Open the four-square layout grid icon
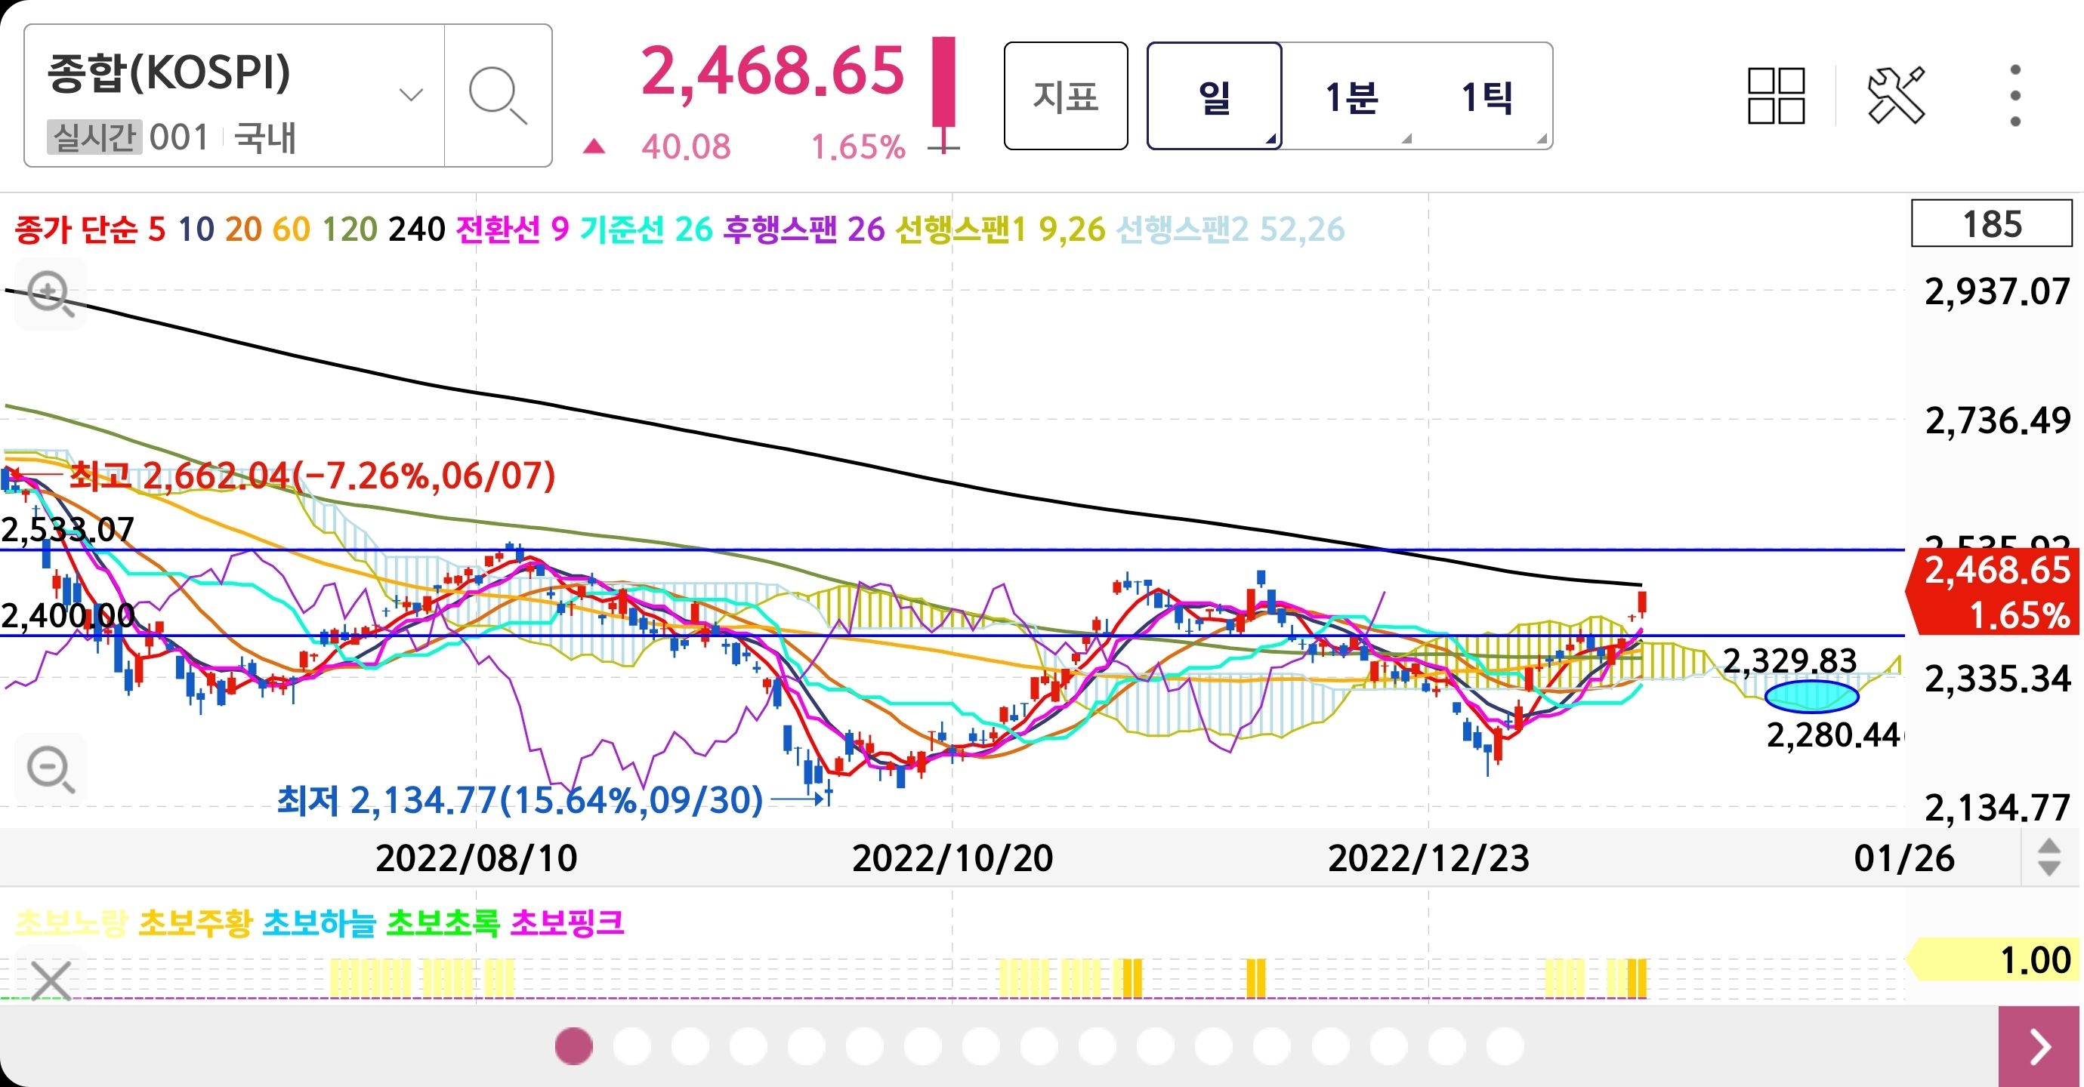 pyautogui.click(x=1775, y=95)
